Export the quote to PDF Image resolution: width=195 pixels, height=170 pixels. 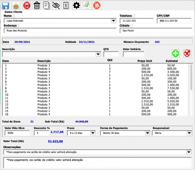[27, 6]
